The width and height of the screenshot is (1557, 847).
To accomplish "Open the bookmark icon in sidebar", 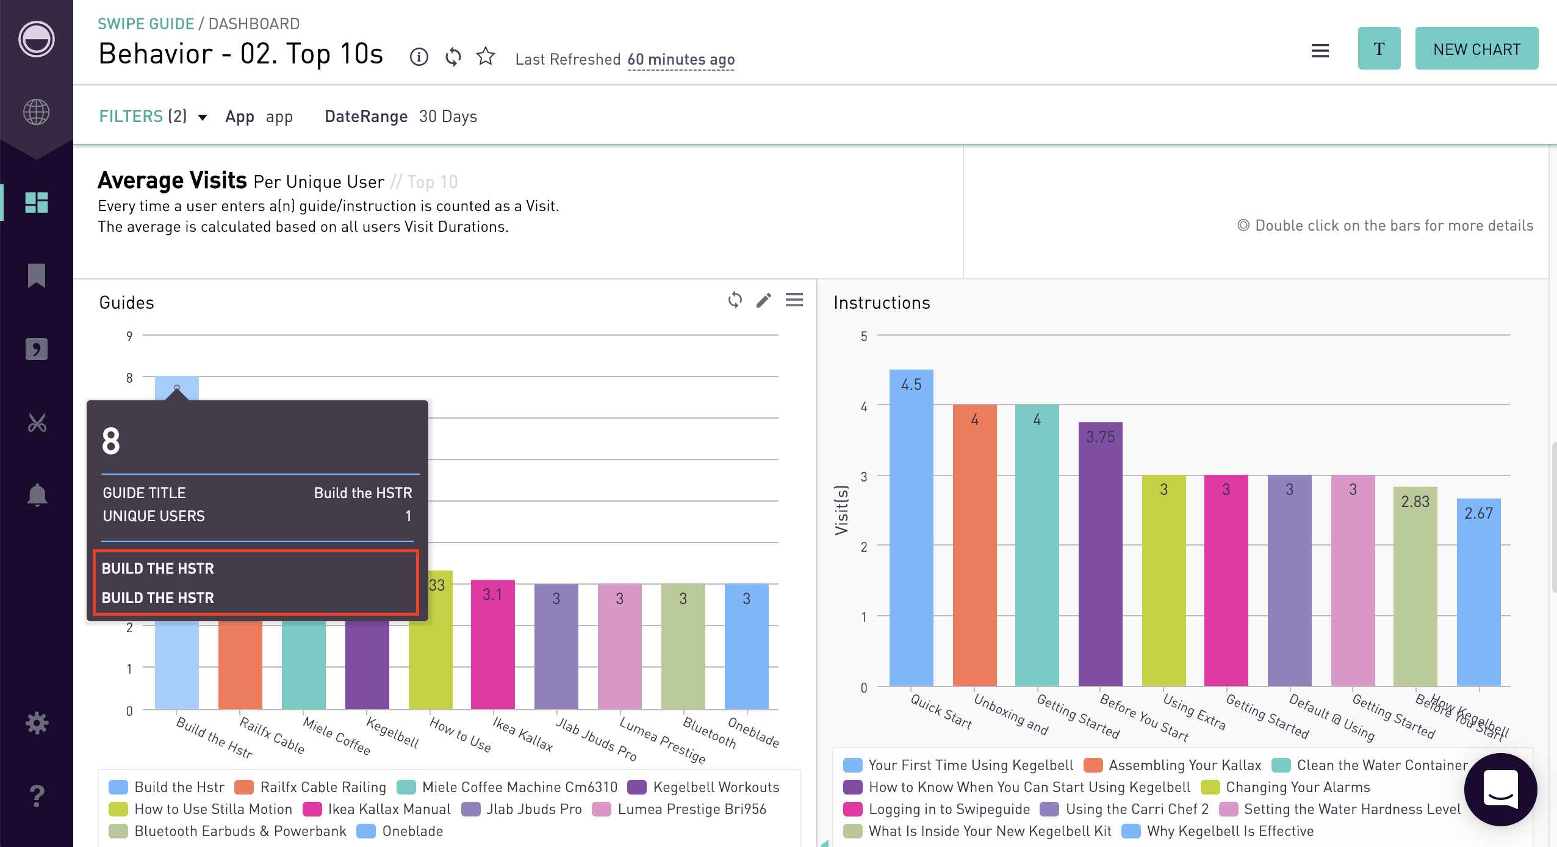I will tap(37, 275).
